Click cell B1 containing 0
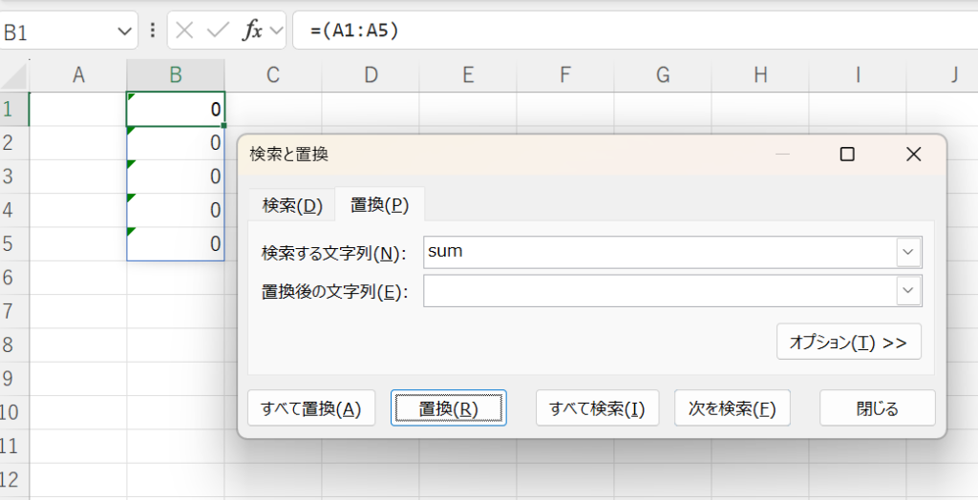 [x=176, y=109]
